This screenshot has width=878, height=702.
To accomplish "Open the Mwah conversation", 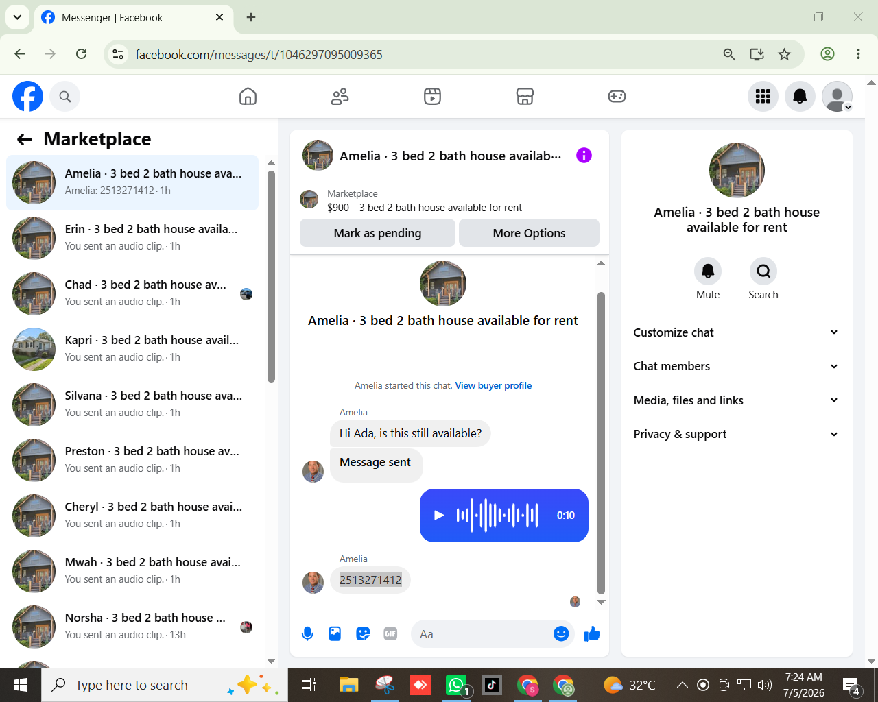I will pos(132,571).
